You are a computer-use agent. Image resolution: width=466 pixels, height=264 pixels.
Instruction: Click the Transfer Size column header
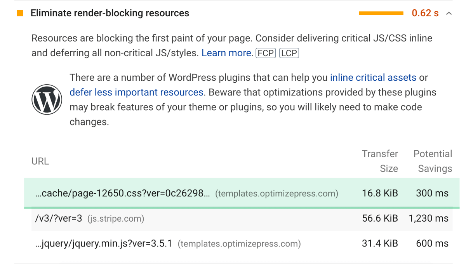click(380, 161)
